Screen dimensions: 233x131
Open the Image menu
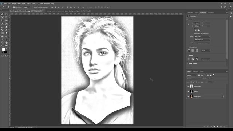(14, 3)
